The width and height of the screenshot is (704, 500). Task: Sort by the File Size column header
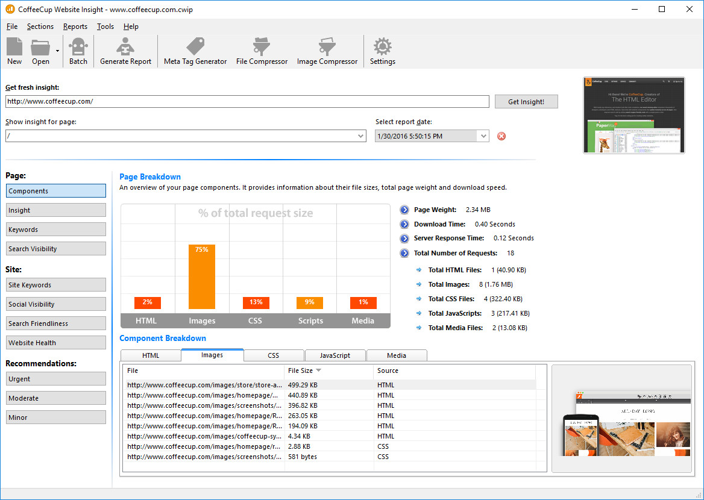(328, 370)
